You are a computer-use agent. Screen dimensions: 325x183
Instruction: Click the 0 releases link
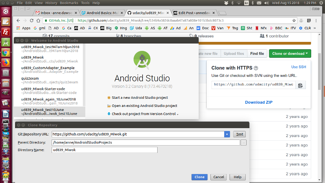(201, 36)
